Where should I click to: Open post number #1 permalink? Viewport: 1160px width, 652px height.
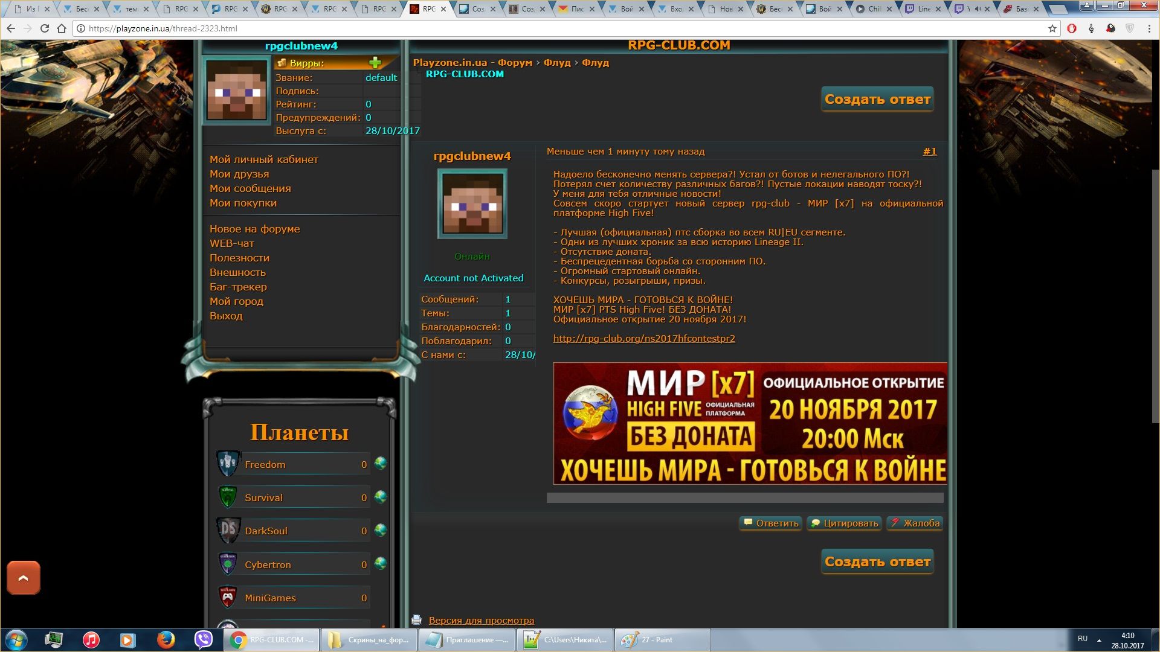[x=930, y=152]
